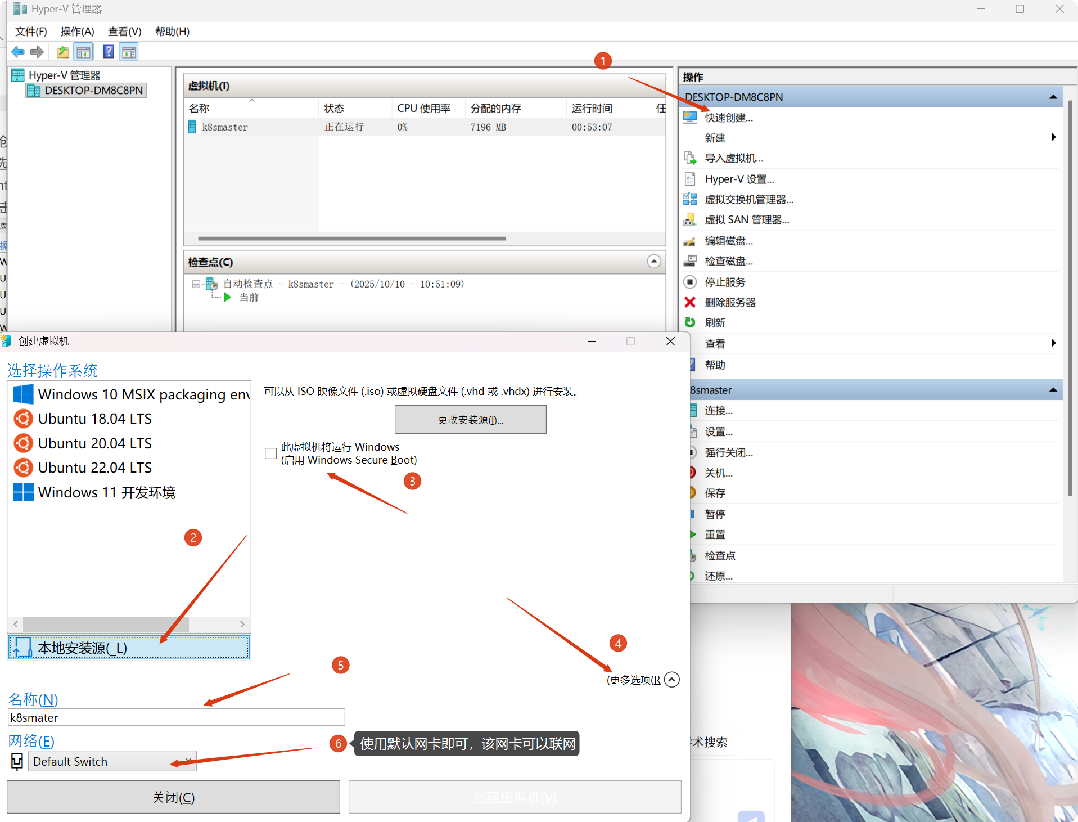Collapse the 更多选项 expander arrow
The height and width of the screenshot is (822, 1078).
point(671,680)
